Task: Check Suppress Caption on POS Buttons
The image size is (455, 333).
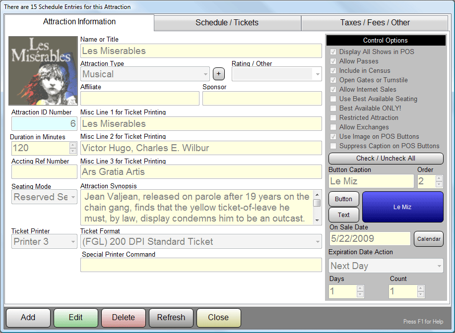Action: (333, 146)
